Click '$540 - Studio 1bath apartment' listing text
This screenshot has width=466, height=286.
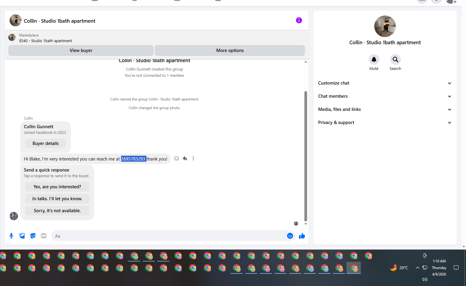pos(45,41)
